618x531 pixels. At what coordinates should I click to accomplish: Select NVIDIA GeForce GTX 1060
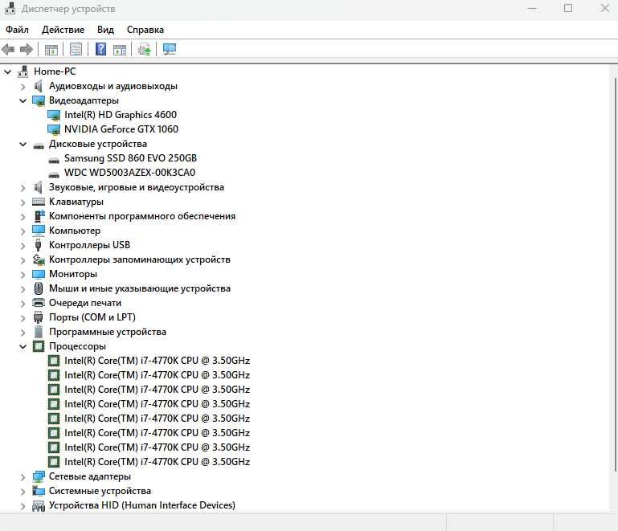pos(121,129)
